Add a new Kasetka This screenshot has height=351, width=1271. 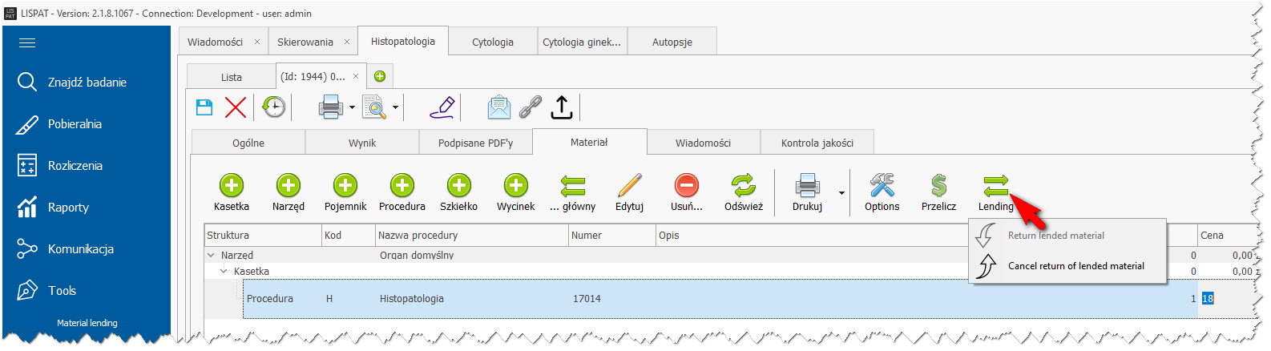[232, 192]
